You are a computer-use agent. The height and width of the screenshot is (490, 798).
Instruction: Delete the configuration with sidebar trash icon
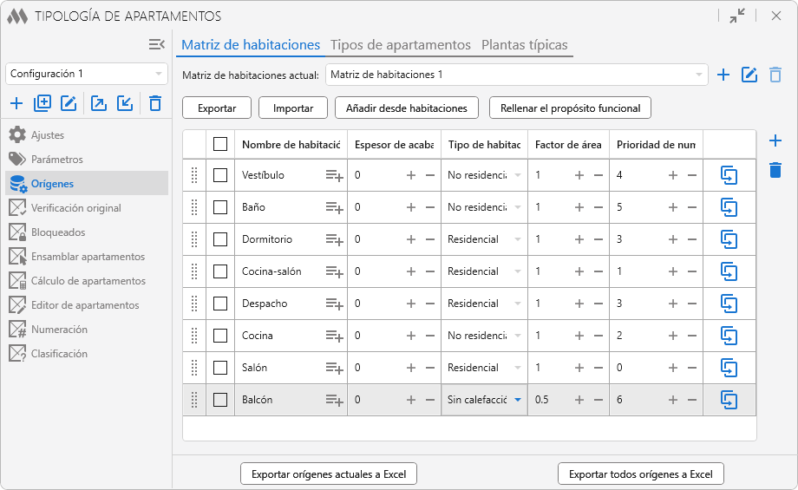(x=155, y=104)
